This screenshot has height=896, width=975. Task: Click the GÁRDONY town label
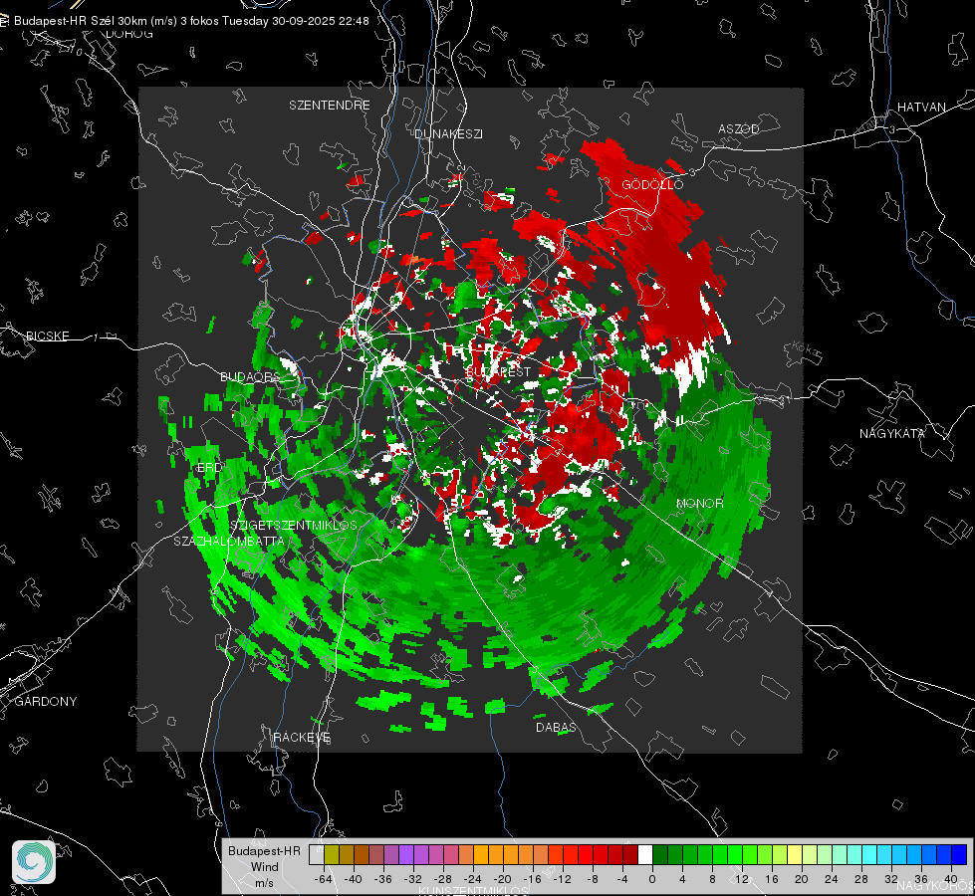pyautogui.click(x=46, y=702)
